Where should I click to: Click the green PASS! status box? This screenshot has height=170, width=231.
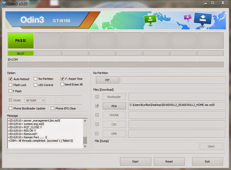point(21,41)
